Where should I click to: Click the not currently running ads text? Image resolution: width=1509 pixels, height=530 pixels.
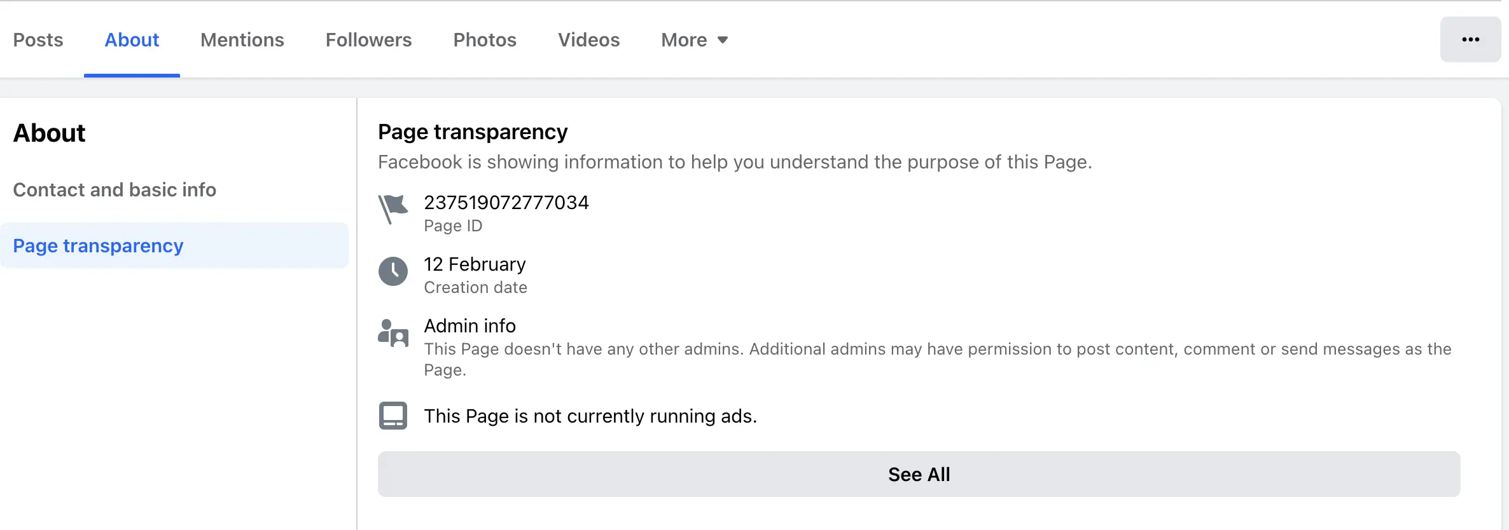(591, 416)
